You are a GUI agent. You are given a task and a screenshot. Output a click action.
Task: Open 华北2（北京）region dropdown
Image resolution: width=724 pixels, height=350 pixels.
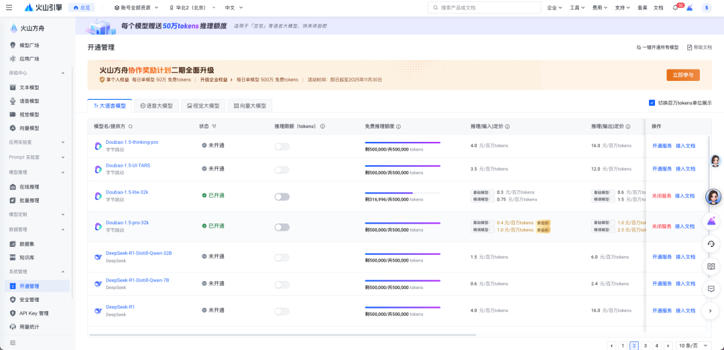193,8
